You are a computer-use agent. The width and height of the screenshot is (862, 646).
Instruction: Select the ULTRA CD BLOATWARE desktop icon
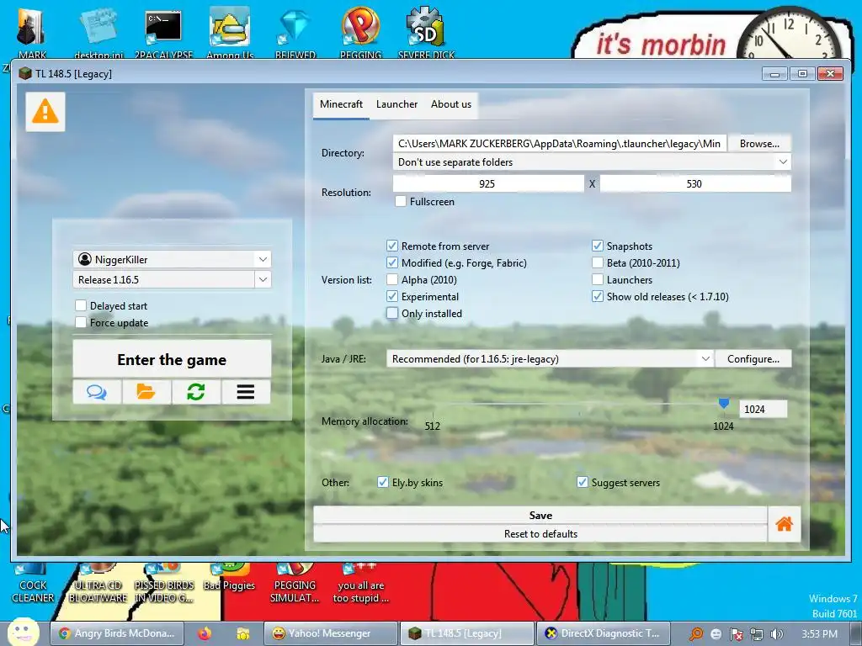(x=98, y=585)
